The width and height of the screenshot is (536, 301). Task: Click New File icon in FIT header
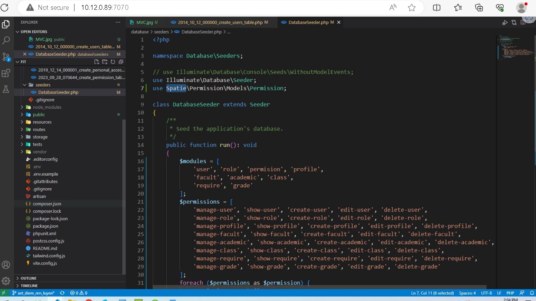point(97,62)
